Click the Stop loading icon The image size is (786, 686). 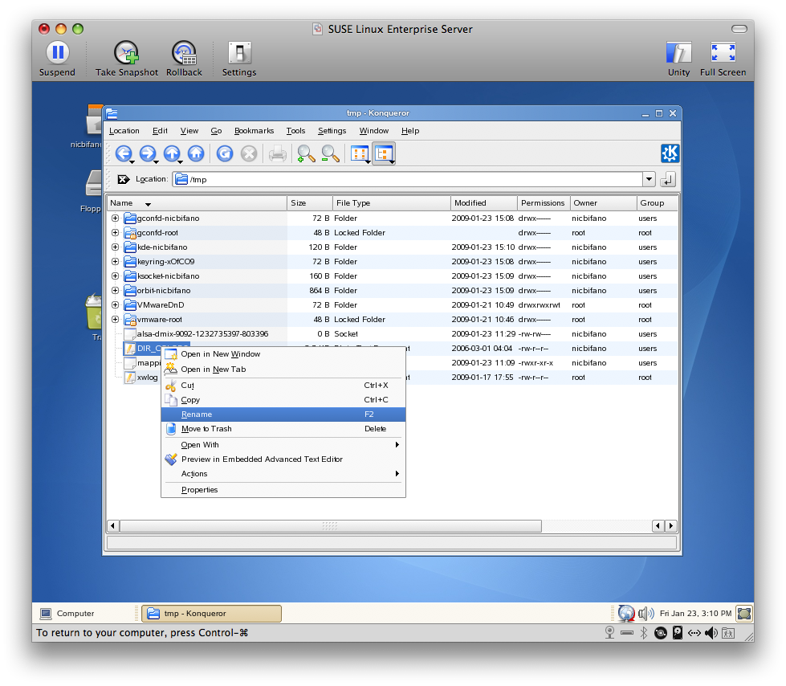point(249,153)
